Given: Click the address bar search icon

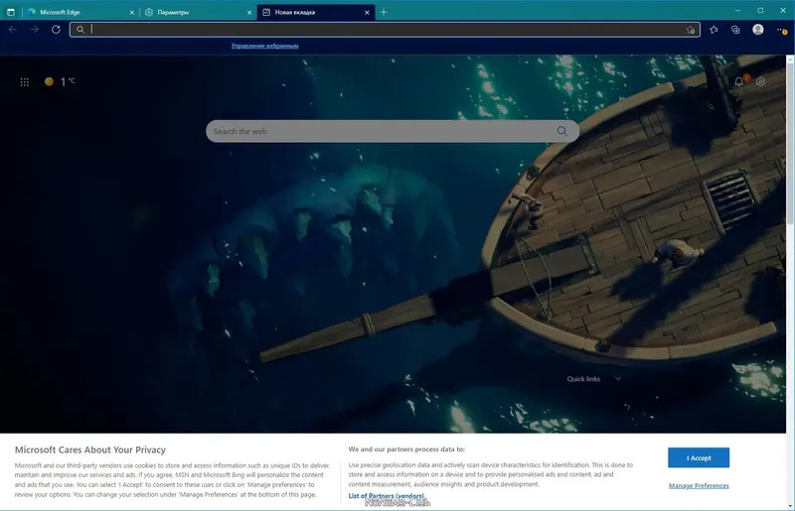Looking at the screenshot, I should tap(80, 30).
